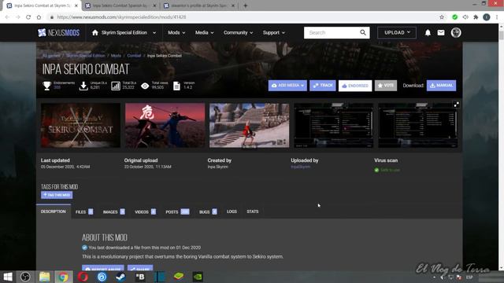
Task: Open the user avatar menu
Action: point(456,33)
